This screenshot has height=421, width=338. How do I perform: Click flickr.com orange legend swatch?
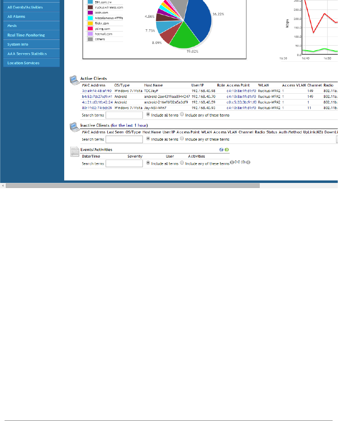(x=90, y=23)
